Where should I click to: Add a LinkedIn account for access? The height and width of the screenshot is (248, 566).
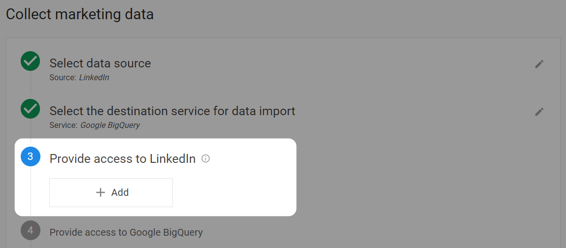point(111,192)
